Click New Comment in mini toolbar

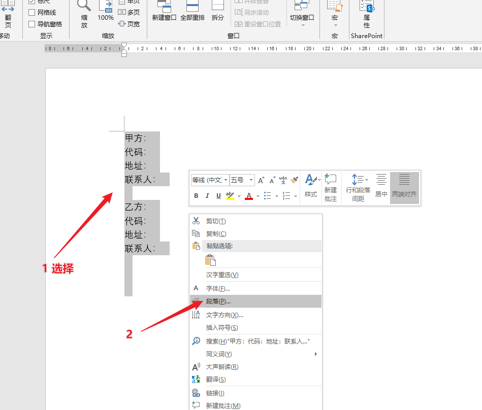331,188
